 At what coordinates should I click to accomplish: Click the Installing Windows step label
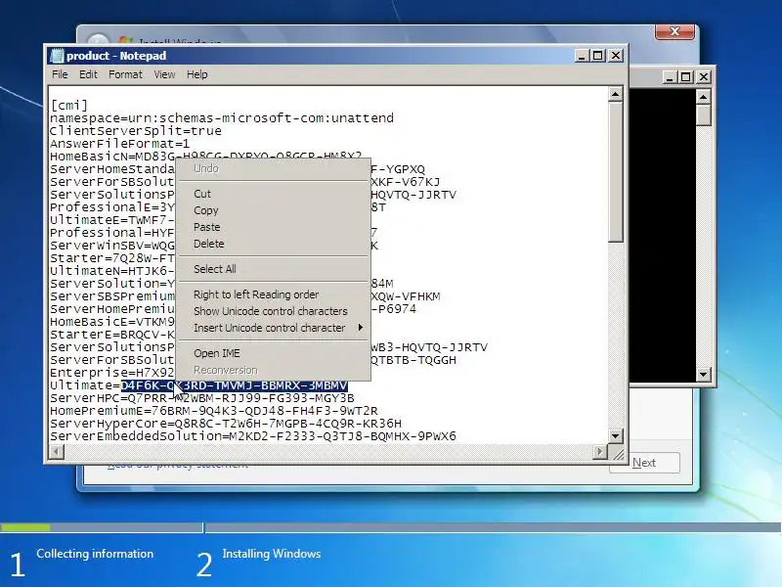click(272, 554)
